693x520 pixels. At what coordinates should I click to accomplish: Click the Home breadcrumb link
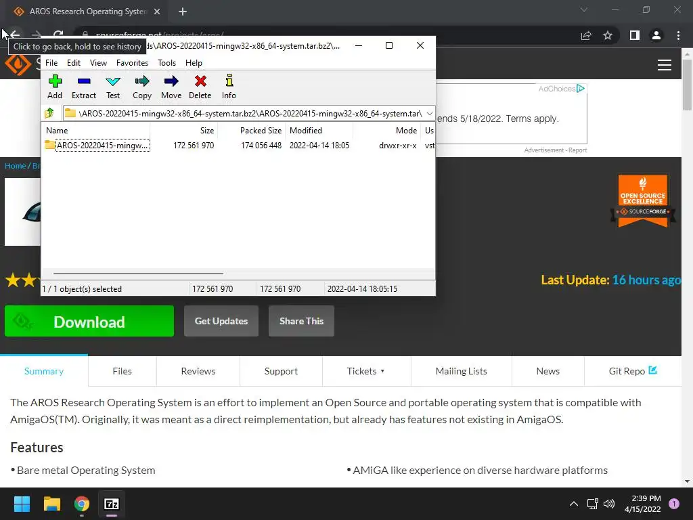click(16, 166)
